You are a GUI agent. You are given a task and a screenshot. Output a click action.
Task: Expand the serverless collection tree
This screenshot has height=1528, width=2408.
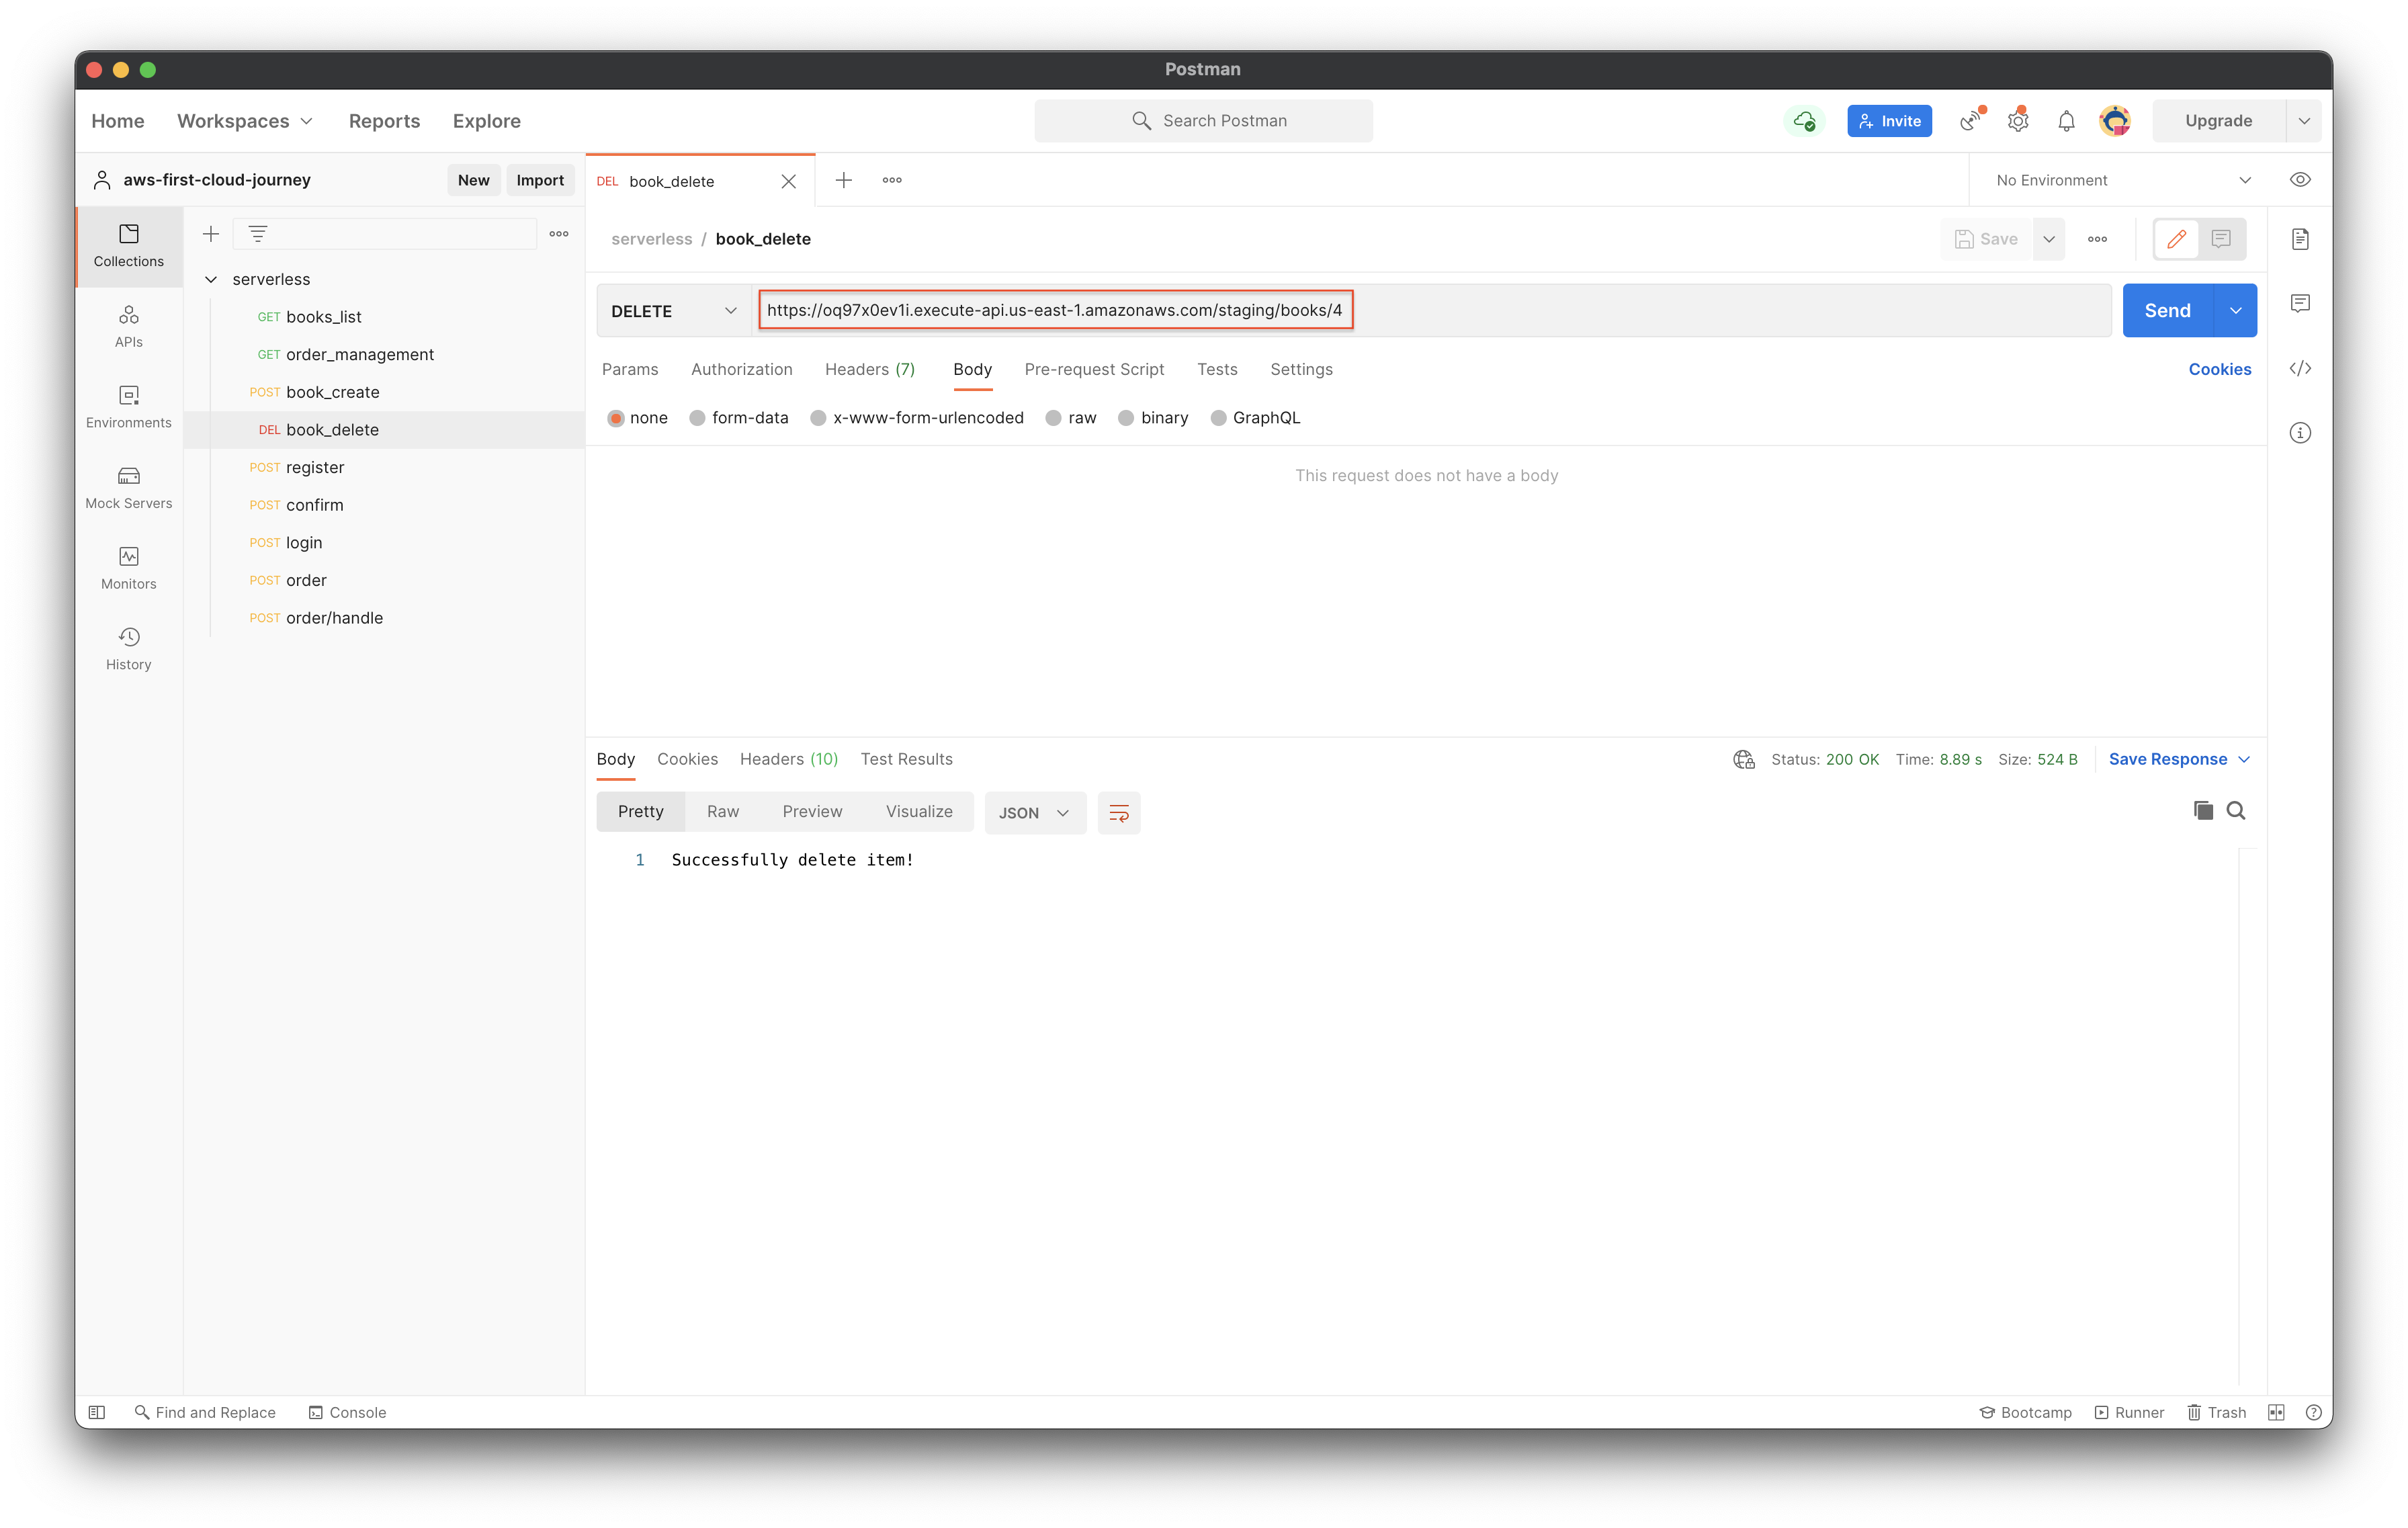210,279
